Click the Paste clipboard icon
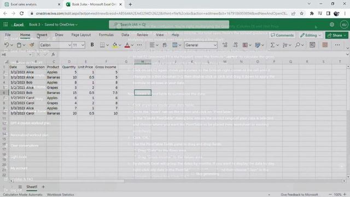The height and width of the screenshot is (197, 350). 19,45
